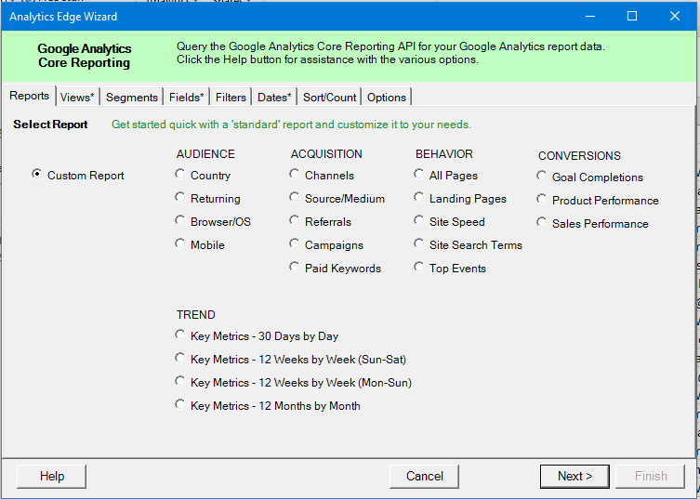Click the CONVERSIONS column heading
The width and height of the screenshot is (700, 499).
tap(579, 156)
